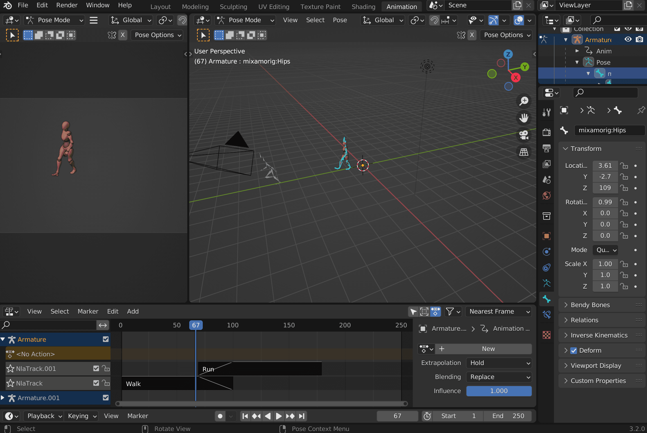
Task: Open Physics properties tab icon
Action: (x=546, y=251)
